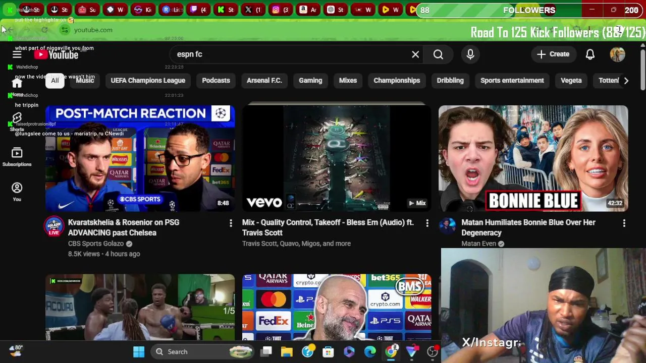The image size is (646, 363).
Task: Open the Windows Start button
Action: coord(139,352)
